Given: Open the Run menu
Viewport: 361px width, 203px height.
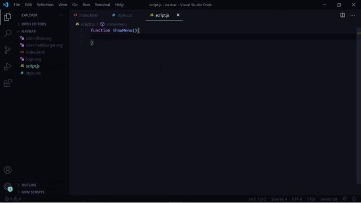Looking at the screenshot, I should pyautogui.click(x=86, y=5).
